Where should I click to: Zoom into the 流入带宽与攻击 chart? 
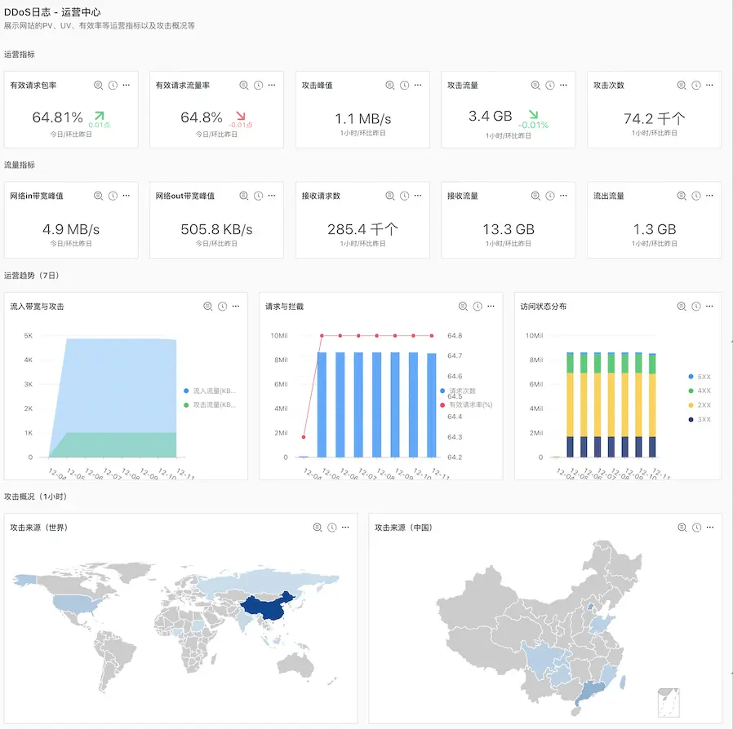click(x=208, y=307)
